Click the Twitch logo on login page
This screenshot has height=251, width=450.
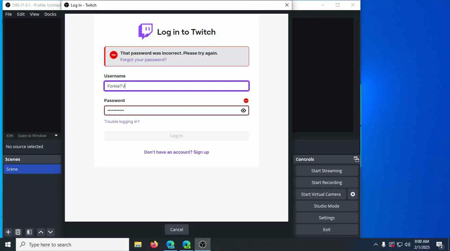point(146,31)
